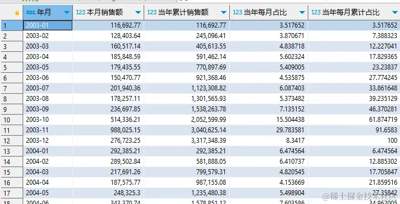Open the 当年每月占比 column filter dropdown
The height and width of the screenshot is (204, 400).
(x=302, y=13)
